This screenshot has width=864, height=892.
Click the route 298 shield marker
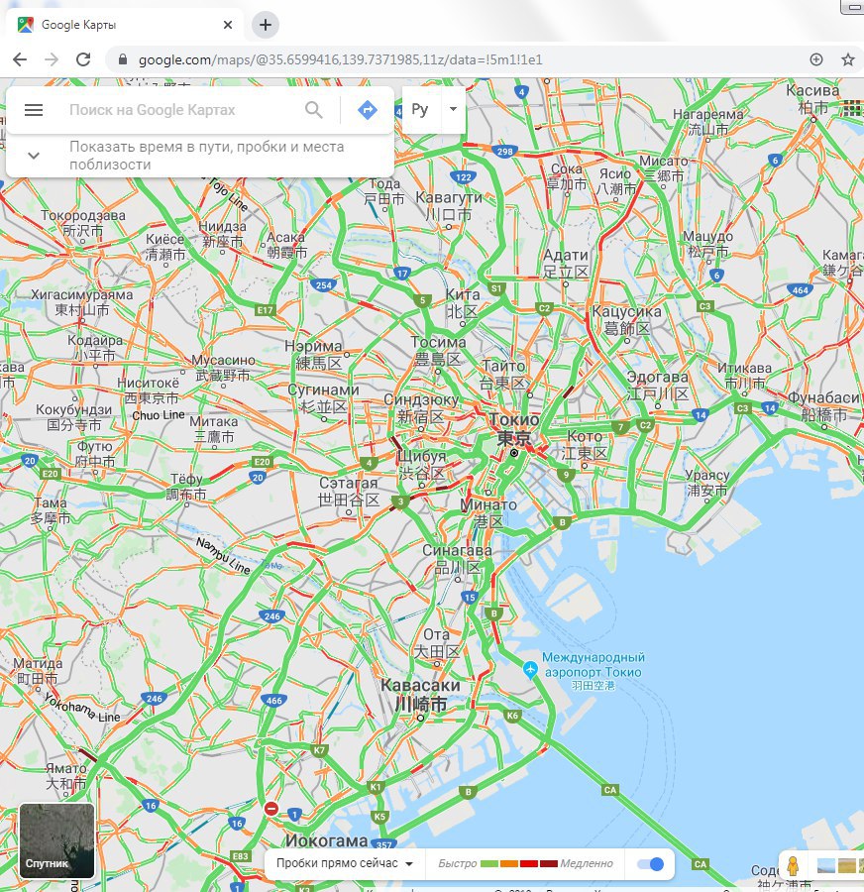click(x=504, y=152)
